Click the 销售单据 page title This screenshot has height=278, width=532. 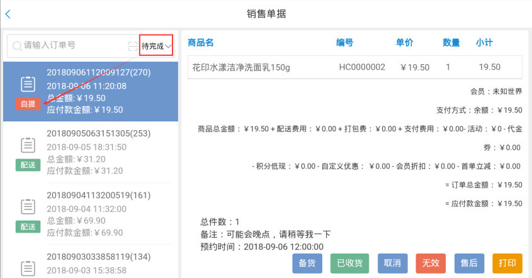click(266, 14)
